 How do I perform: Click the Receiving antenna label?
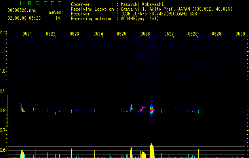point(91,19)
